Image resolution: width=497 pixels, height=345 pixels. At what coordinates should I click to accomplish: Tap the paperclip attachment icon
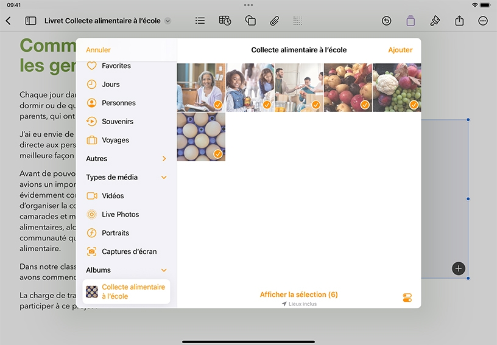point(274,21)
